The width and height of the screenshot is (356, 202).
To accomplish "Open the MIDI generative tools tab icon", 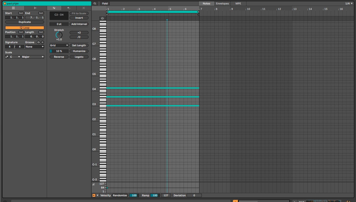I will pos(84,8).
